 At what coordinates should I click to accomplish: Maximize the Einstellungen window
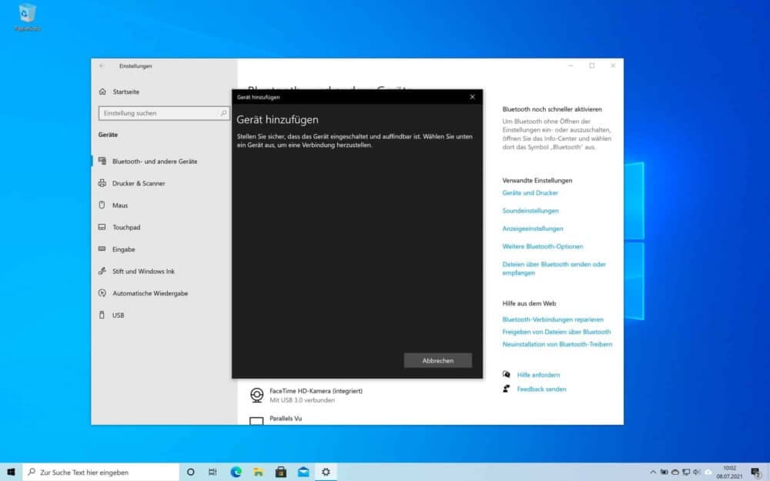[591, 65]
